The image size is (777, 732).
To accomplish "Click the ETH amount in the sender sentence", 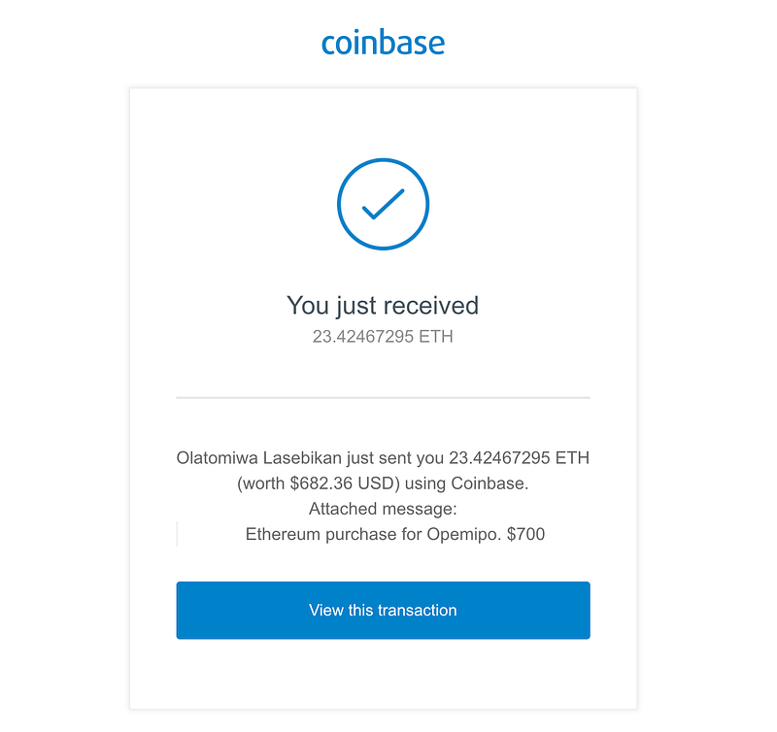I will (x=506, y=458).
